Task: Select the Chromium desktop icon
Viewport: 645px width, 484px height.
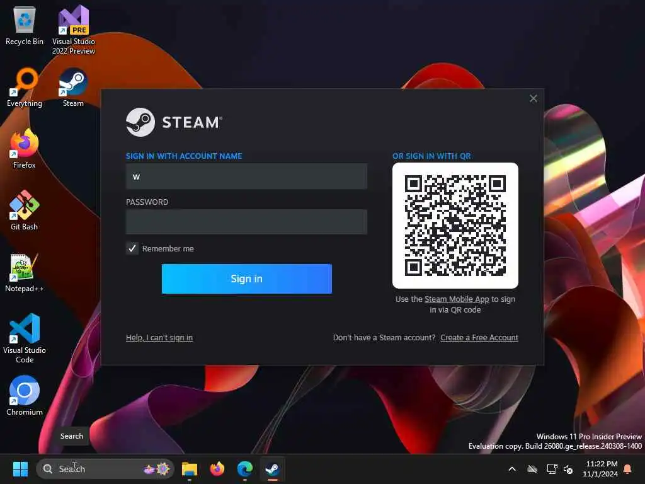Action: 25,396
